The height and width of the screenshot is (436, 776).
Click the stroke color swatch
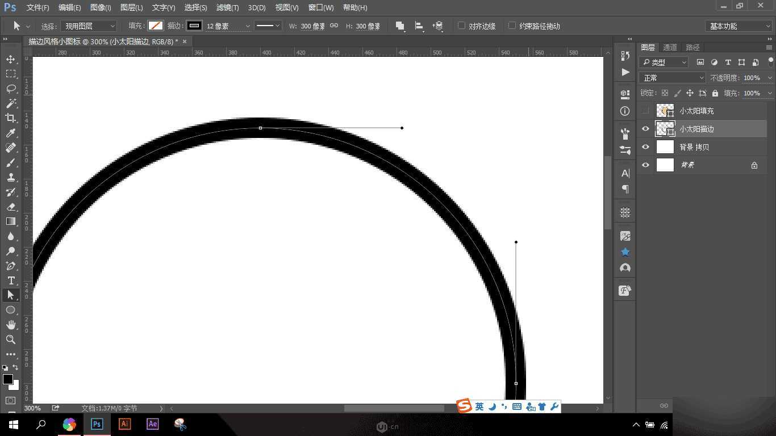194,26
